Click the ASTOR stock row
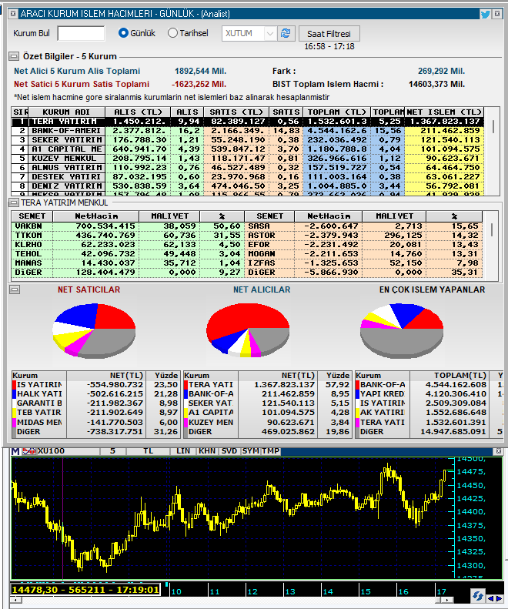This screenshot has width=508, height=609. pos(363,236)
